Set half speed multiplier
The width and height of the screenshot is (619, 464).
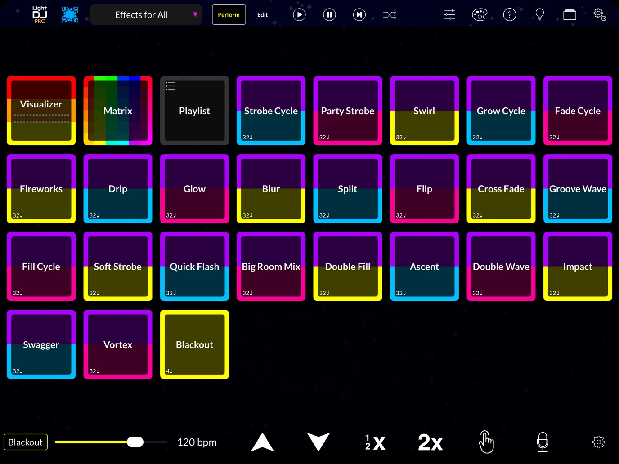(x=374, y=442)
